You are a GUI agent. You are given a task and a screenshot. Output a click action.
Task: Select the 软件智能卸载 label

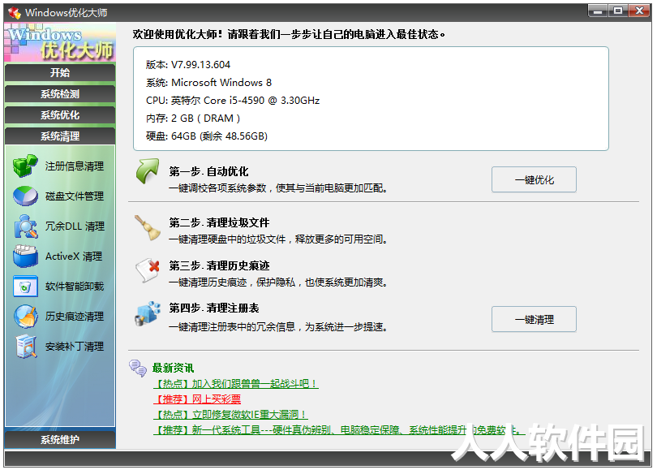75,287
